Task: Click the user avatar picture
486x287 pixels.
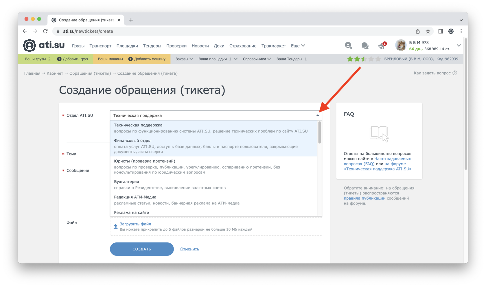Action: 401,45
